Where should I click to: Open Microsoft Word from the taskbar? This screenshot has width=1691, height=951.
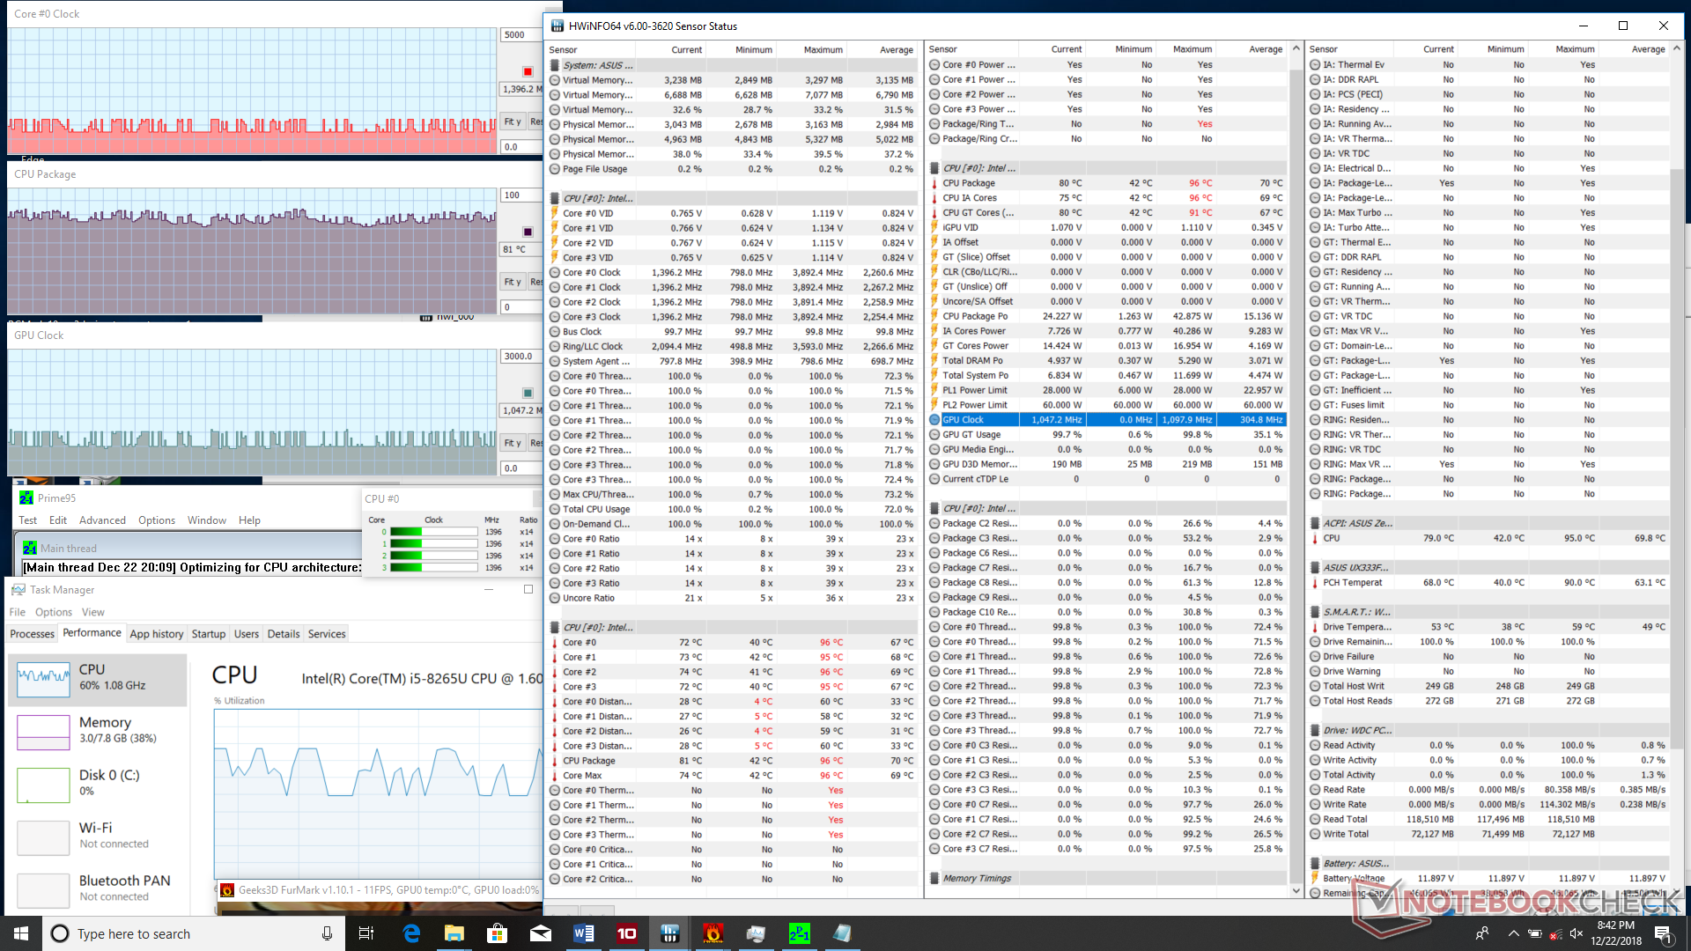583,933
